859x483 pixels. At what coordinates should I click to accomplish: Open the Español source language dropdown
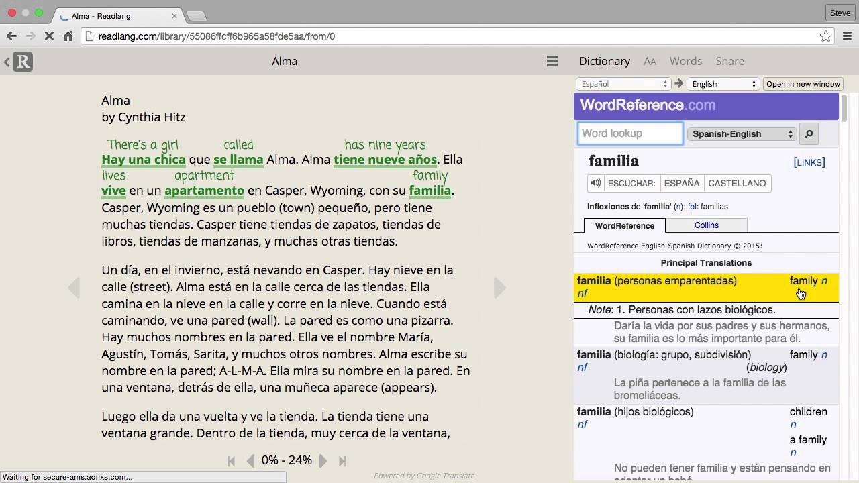pos(623,84)
